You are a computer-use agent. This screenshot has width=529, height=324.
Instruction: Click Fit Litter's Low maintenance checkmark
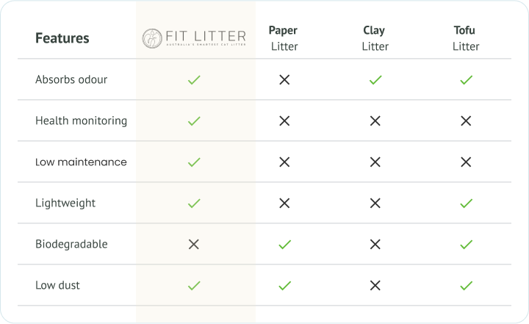(x=194, y=162)
